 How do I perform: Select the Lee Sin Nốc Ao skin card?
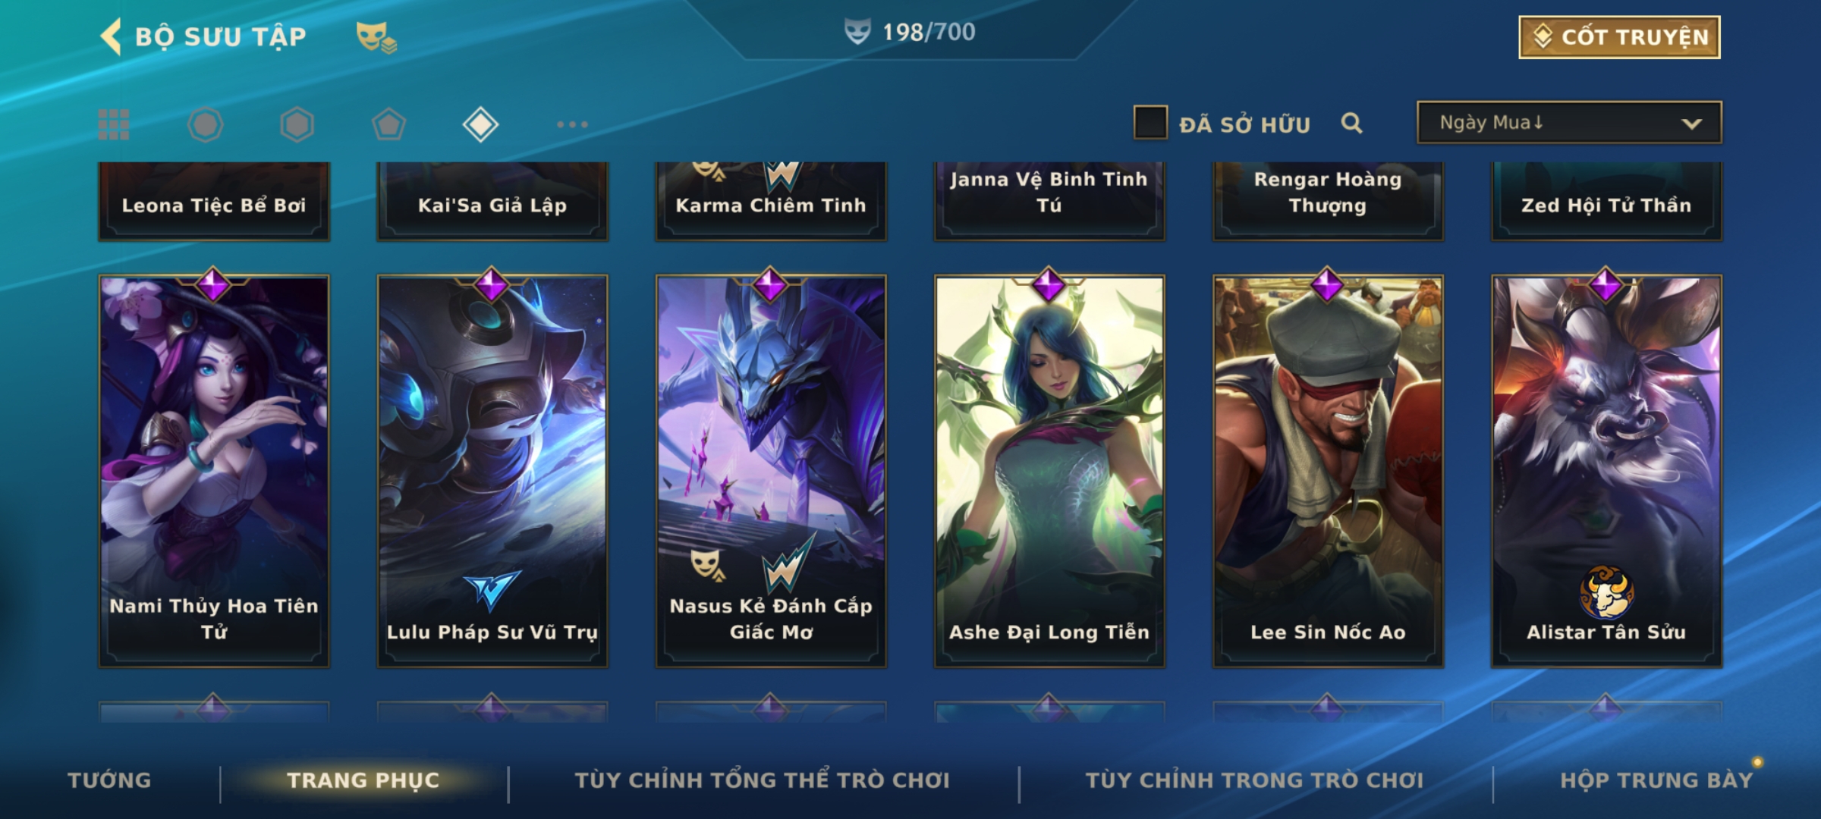tap(1328, 471)
